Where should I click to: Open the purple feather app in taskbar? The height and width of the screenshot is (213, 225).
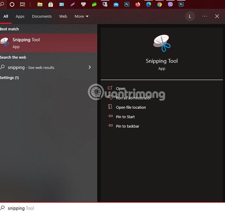point(73,5)
